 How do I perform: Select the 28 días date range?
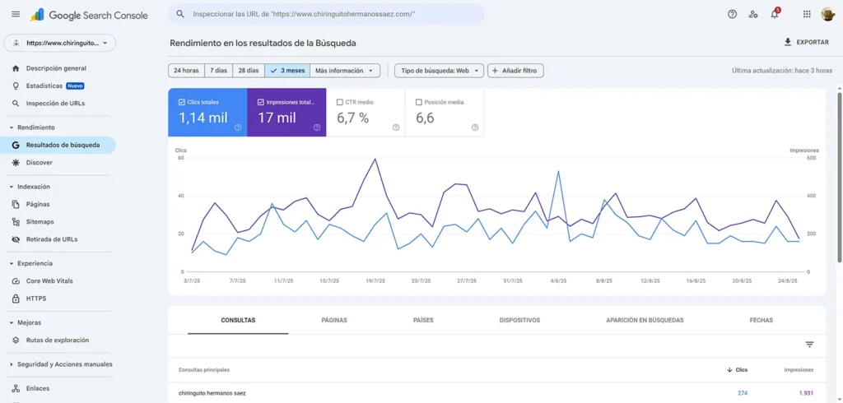point(248,71)
